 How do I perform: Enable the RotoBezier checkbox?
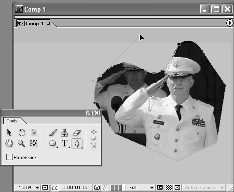9,157
